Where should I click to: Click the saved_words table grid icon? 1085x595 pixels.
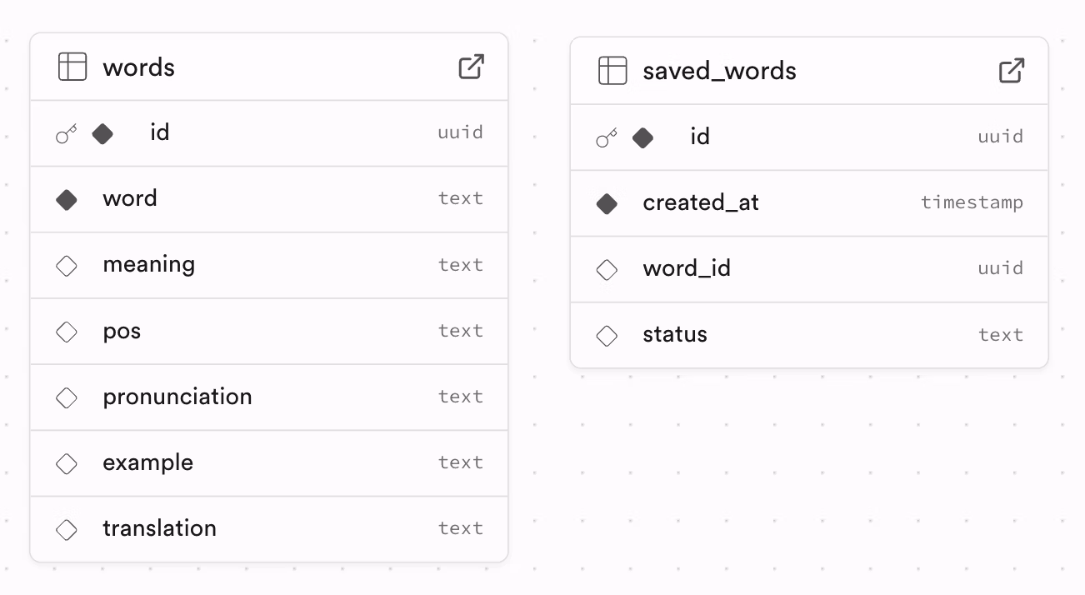612,71
